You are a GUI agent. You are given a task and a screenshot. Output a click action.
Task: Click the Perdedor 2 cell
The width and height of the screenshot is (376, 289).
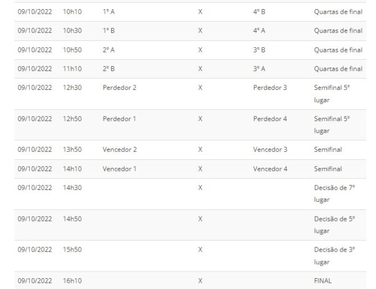pos(119,88)
